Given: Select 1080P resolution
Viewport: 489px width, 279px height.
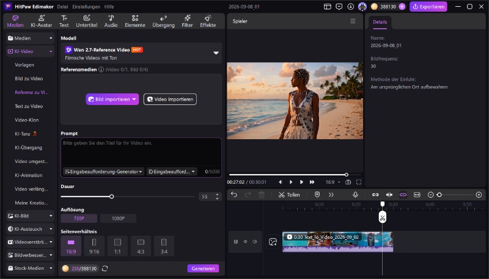Looking at the screenshot, I should coord(118,219).
